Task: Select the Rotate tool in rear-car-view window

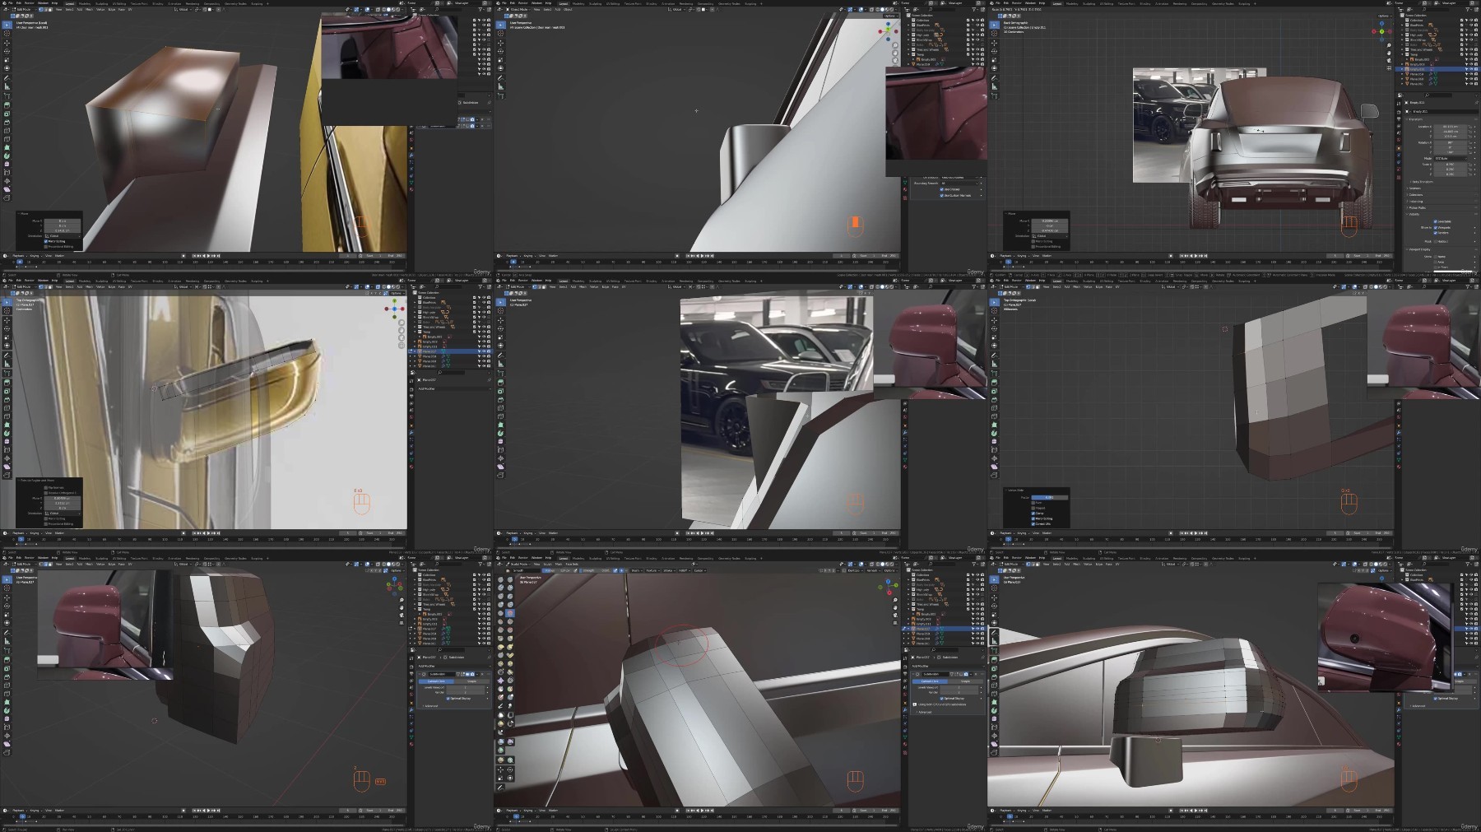Action: 994,51
